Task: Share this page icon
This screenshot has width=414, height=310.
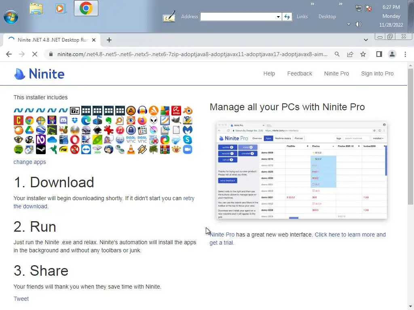Action: [x=350, y=54]
